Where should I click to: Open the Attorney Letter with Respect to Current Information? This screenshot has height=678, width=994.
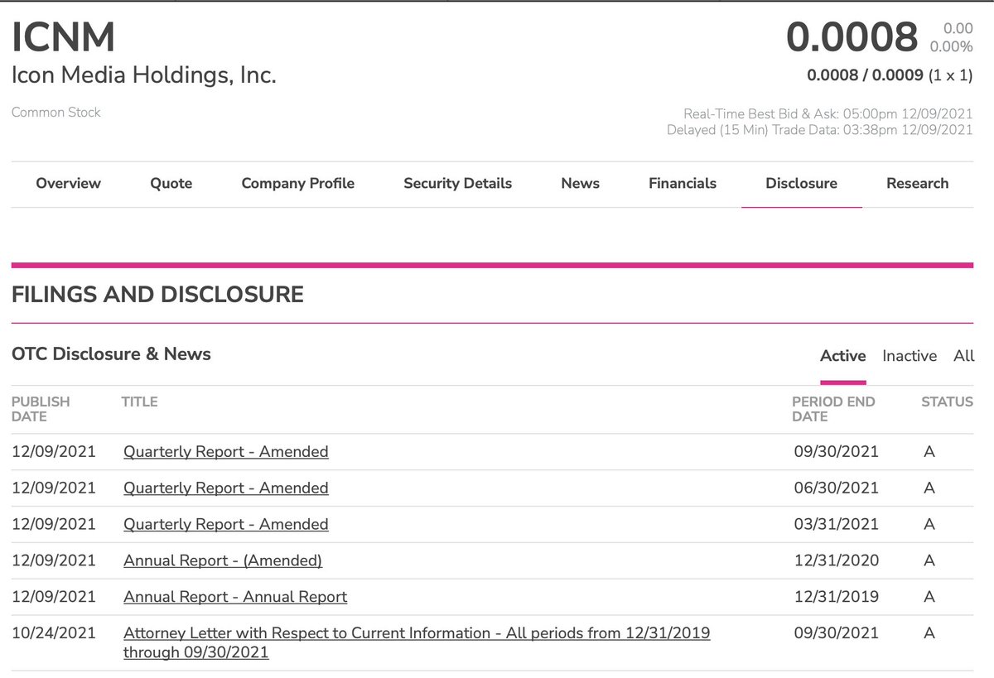417,643
